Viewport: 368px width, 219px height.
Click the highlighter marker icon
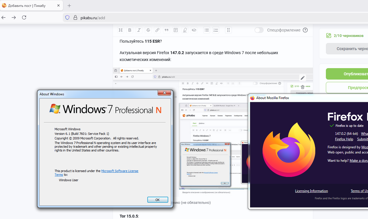pos(185,30)
